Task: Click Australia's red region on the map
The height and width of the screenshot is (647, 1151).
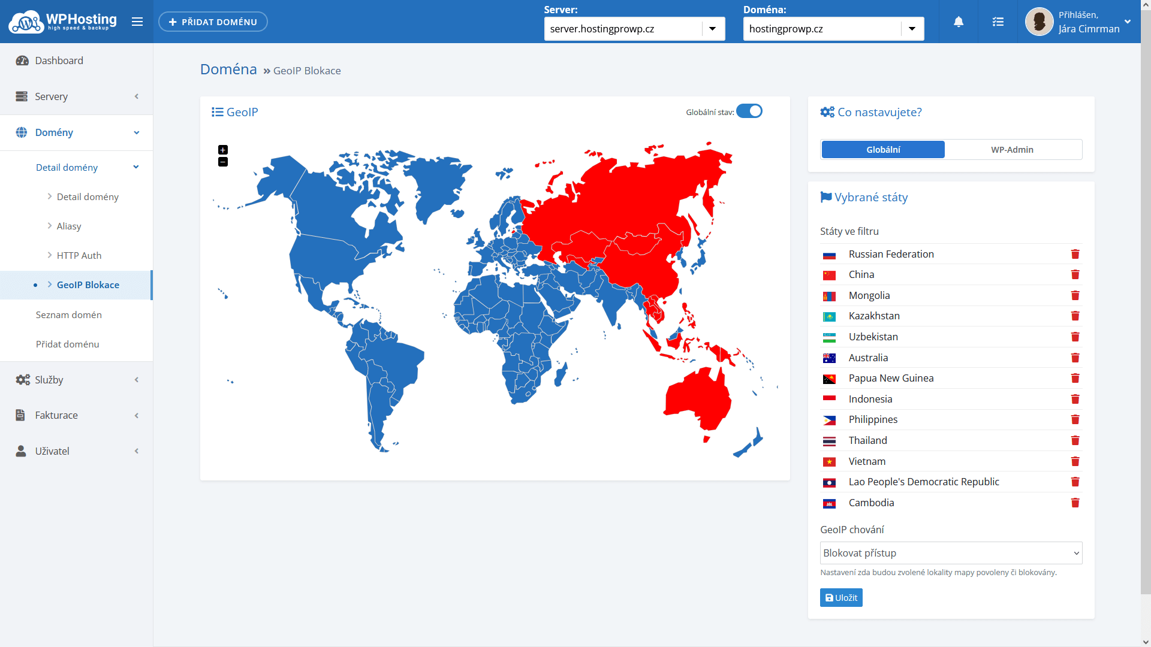Action: pyautogui.click(x=698, y=395)
